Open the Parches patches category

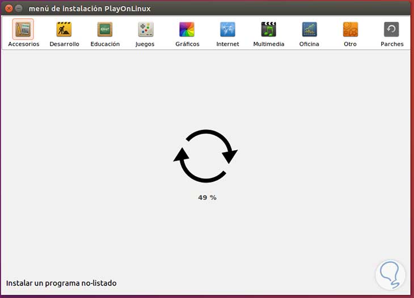pos(391,29)
